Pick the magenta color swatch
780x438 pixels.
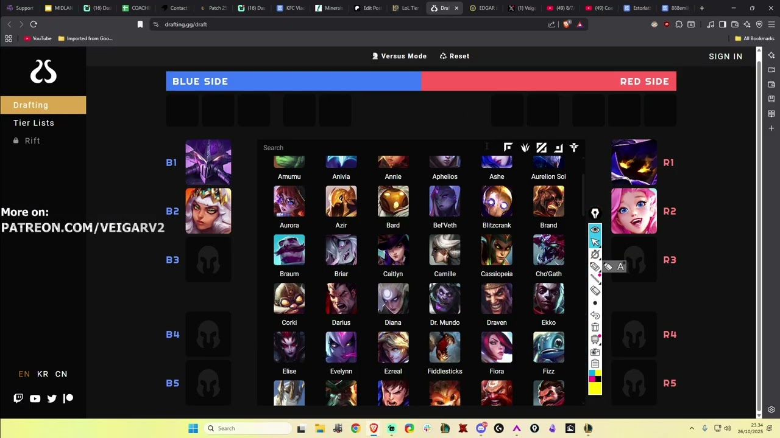click(592, 379)
